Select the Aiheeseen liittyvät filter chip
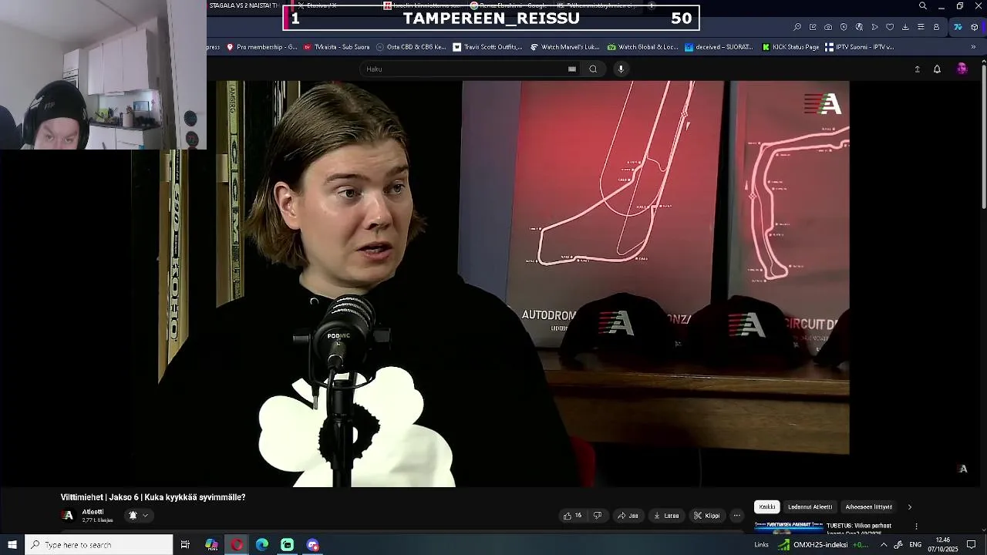The image size is (987, 555). tap(868, 507)
